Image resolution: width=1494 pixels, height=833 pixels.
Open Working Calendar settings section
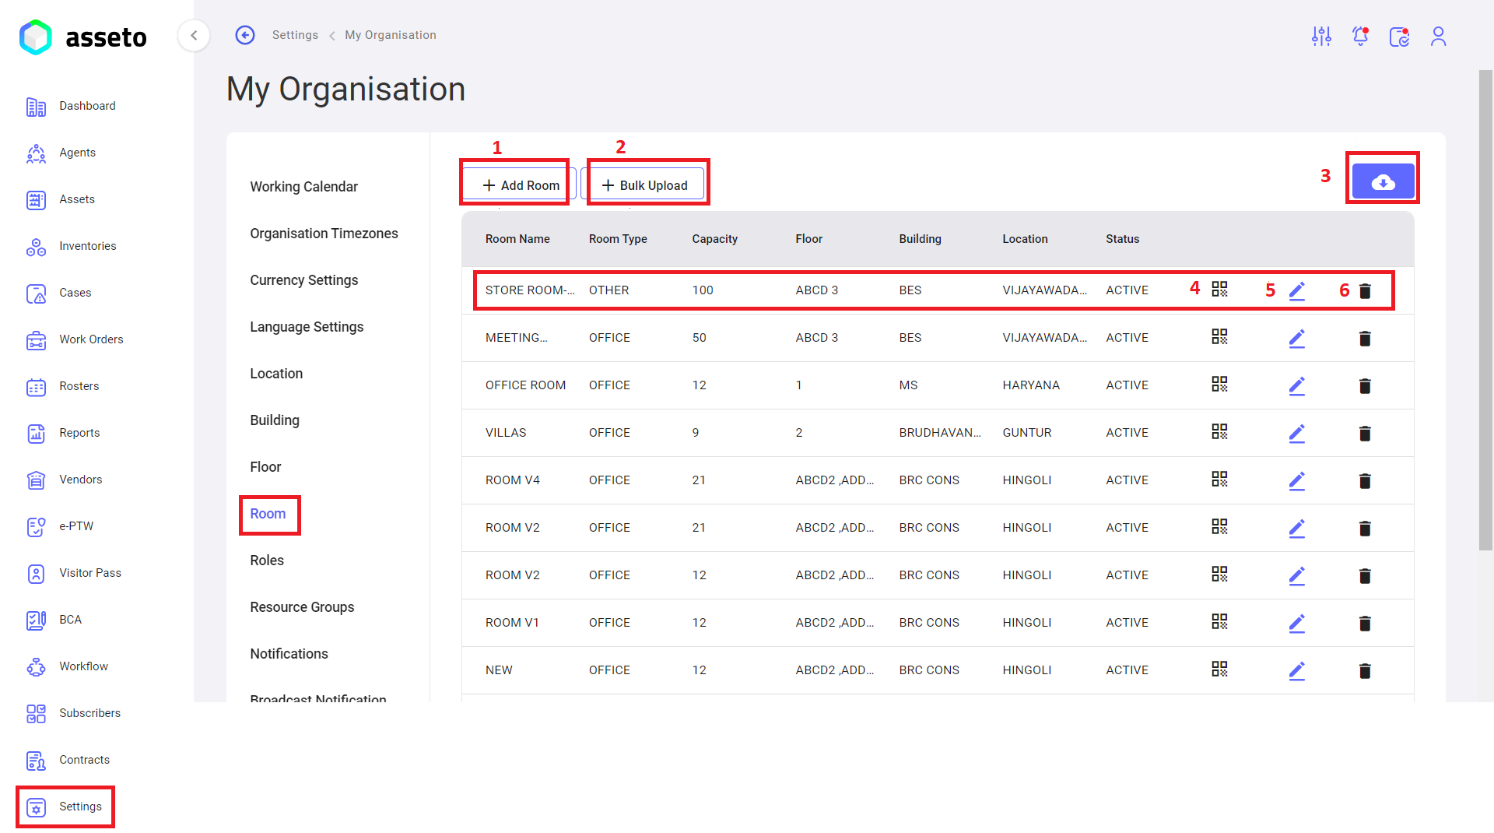coord(303,187)
